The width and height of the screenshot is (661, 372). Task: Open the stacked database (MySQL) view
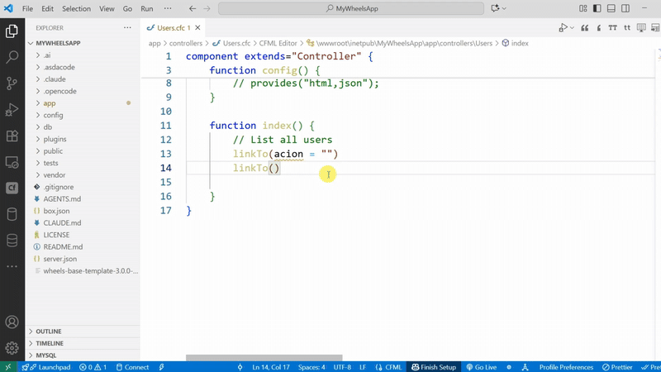click(x=12, y=241)
